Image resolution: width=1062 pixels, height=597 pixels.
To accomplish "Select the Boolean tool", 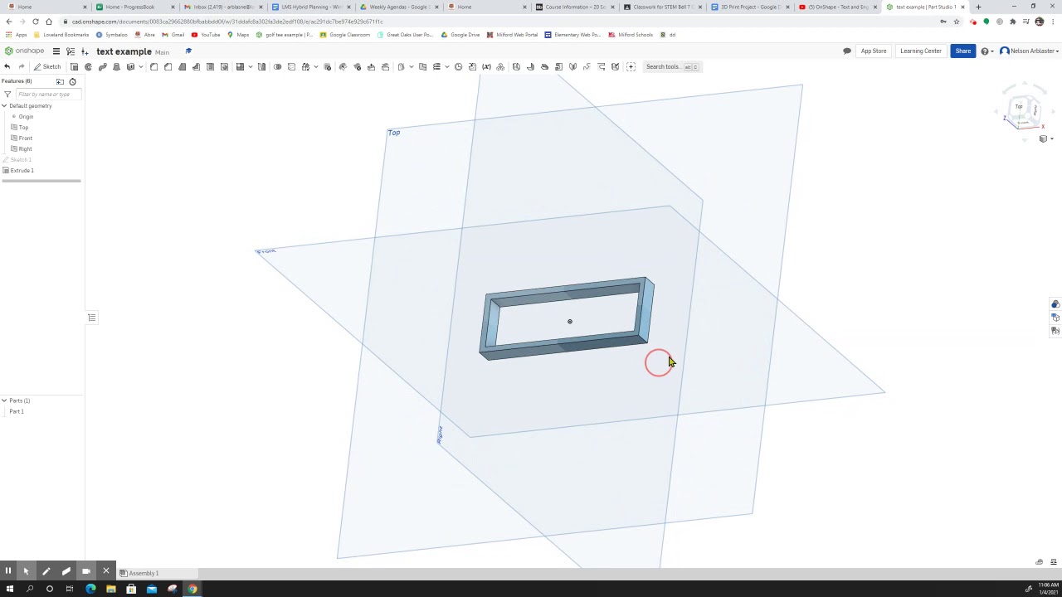I will pos(277,66).
